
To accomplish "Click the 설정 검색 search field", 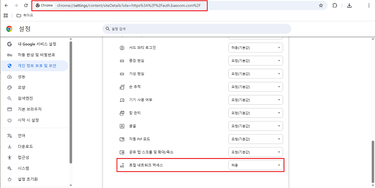I will click(x=197, y=29).
